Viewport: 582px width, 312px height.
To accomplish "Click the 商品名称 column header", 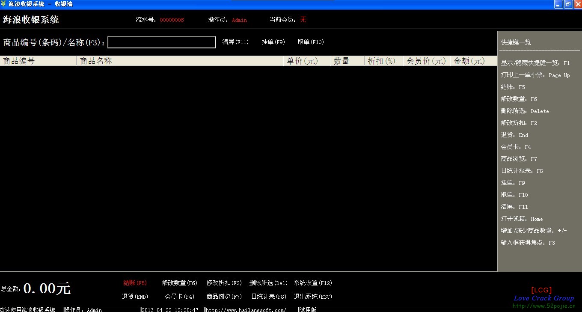I will (x=180, y=61).
